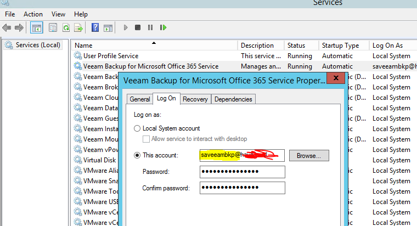Viewport: 417px width, 226px height.
Task: Click the Browse... button
Action: [x=309, y=155]
